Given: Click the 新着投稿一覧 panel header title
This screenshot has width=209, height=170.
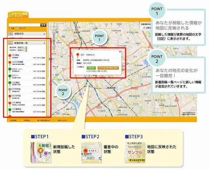Looking at the screenshot, I should click(21, 43).
